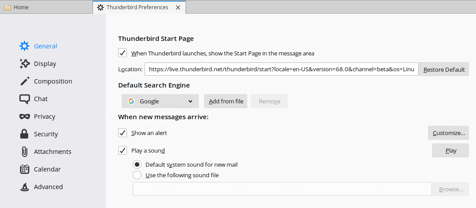Click the gear icon on Preferences tab
The height and width of the screenshot is (208, 476).
[100, 7]
